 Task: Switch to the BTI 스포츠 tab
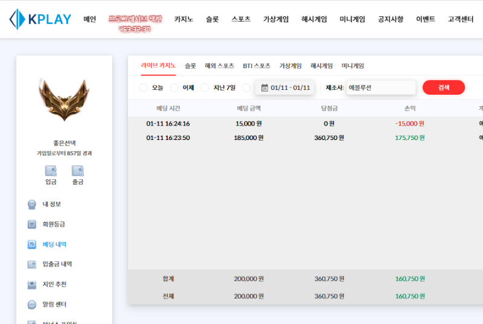tap(257, 66)
